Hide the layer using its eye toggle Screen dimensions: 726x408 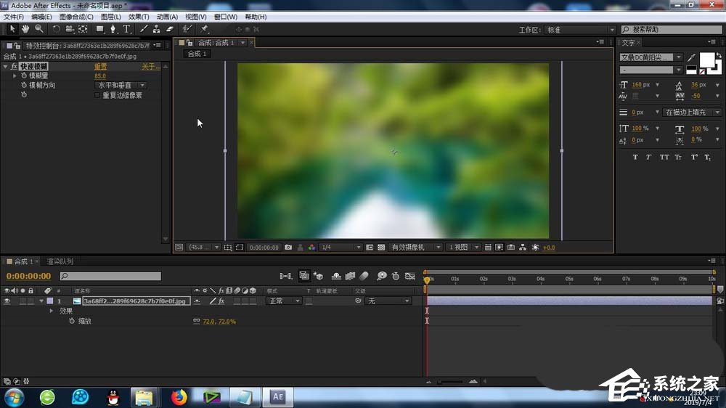click(x=7, y=301)
